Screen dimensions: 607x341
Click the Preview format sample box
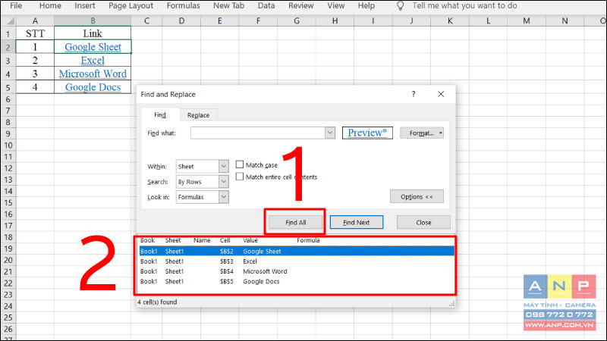pyautogui.click(x=367, y=133)
